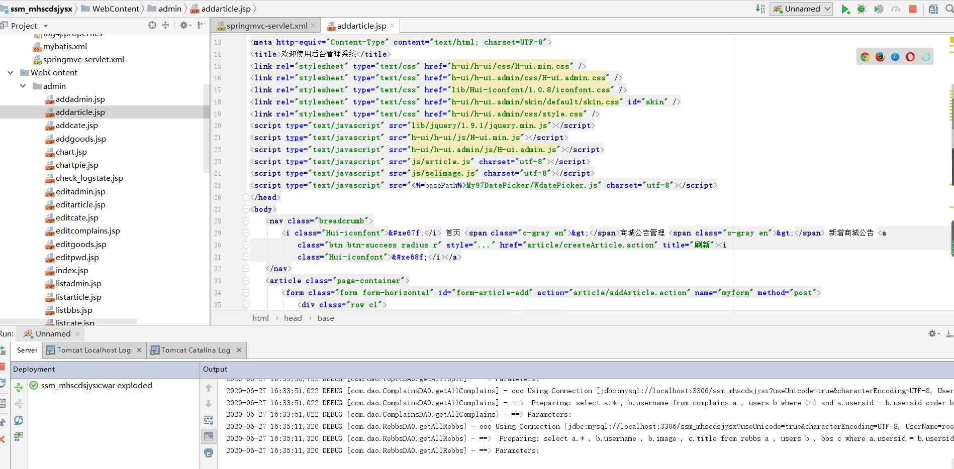Click print icon in Output panel
The width and height of the screenshot is (954, 469).
coord(209,453)
